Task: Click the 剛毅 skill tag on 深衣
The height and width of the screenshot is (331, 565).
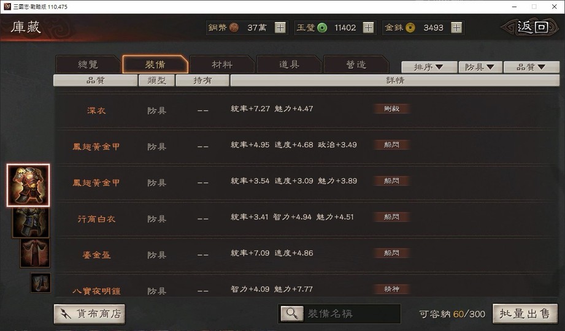Action: click(391, 108)
